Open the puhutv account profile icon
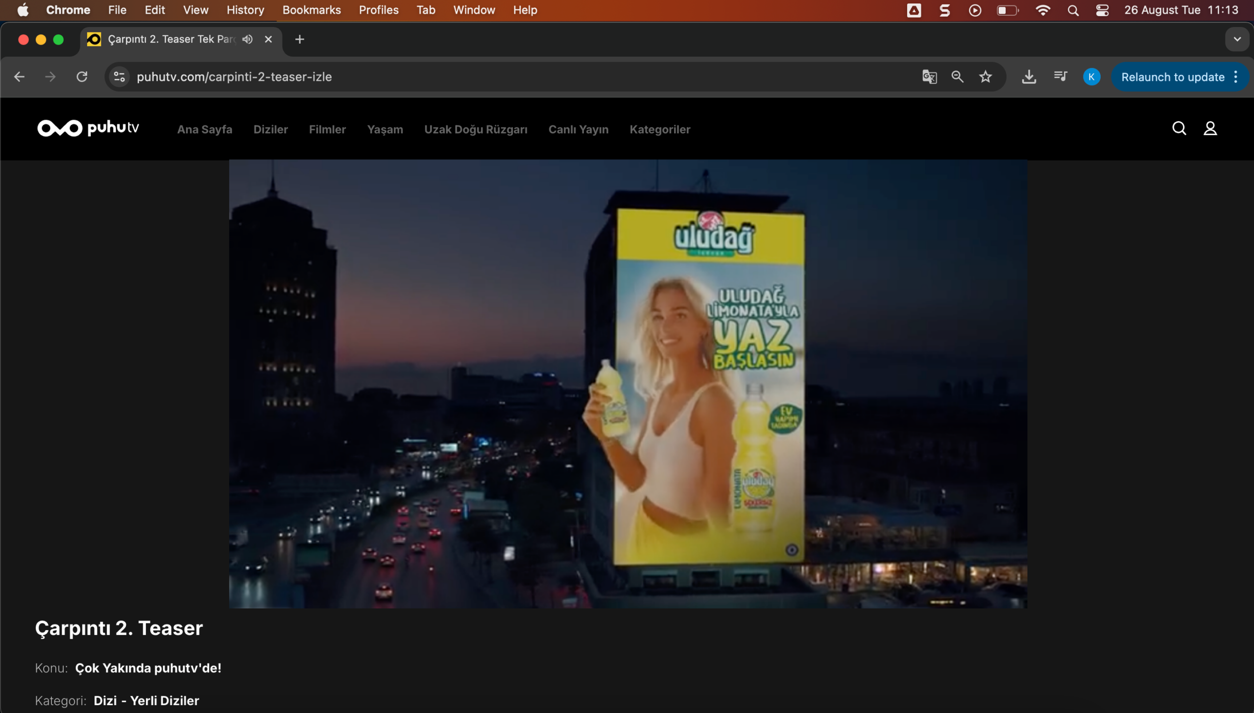Viewport: 1254px width, 713px height. tap(1210, 128)
